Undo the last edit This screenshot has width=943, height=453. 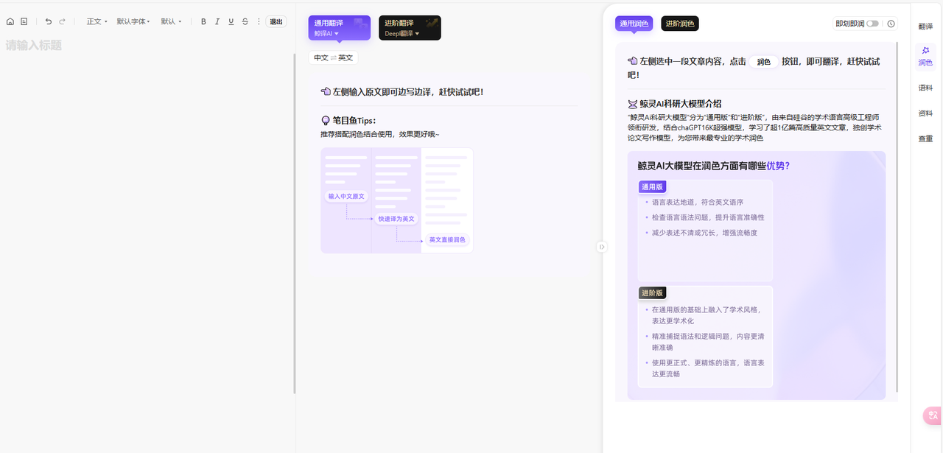[x=49, y=21]
